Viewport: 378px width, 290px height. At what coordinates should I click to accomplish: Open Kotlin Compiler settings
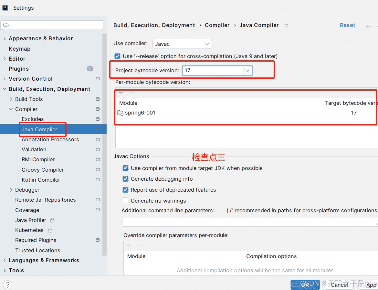[41, 180]
